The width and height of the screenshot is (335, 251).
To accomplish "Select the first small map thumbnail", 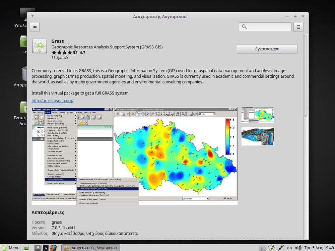I will [x=258, y=115].
